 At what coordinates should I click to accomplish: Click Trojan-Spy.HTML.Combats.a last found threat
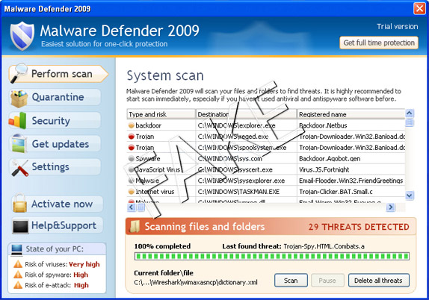(x=324, y=246)
